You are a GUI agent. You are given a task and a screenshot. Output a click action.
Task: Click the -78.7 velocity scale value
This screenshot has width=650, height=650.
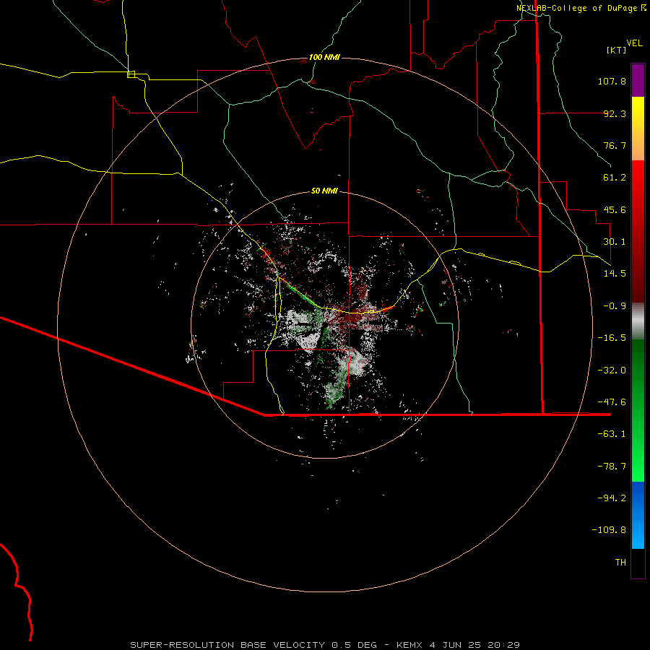pyautogui.click(x=612, y=467)
